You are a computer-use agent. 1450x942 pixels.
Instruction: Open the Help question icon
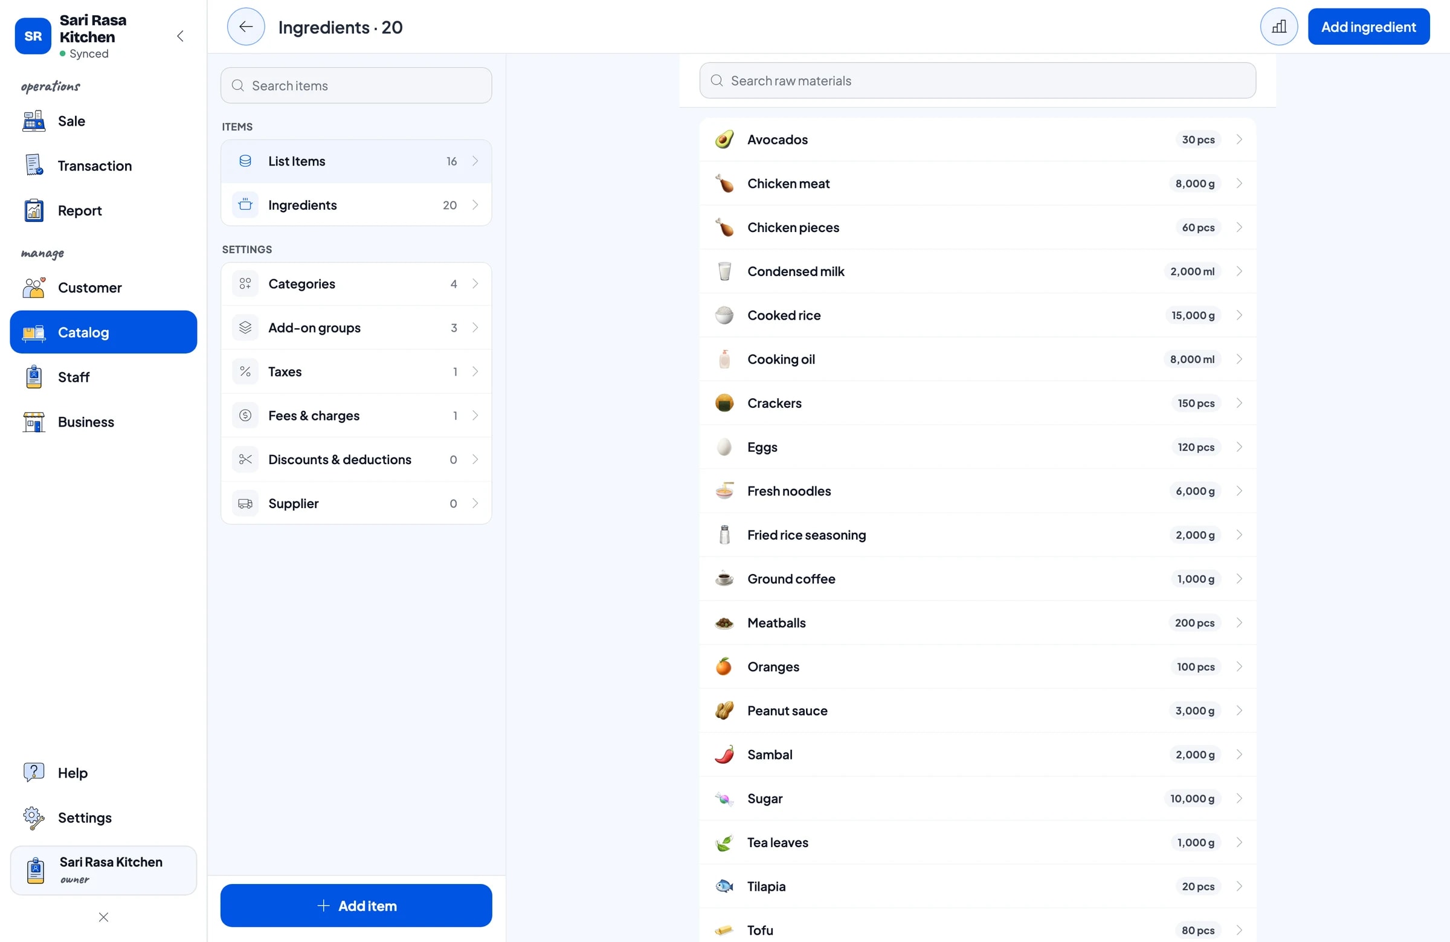click(x=33, y=773)
